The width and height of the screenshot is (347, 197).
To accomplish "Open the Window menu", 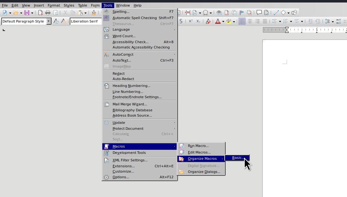I will click(x=123, y=5).
